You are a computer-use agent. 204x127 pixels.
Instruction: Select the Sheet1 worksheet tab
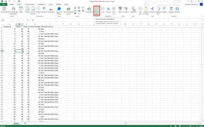(x=16, y=123)
